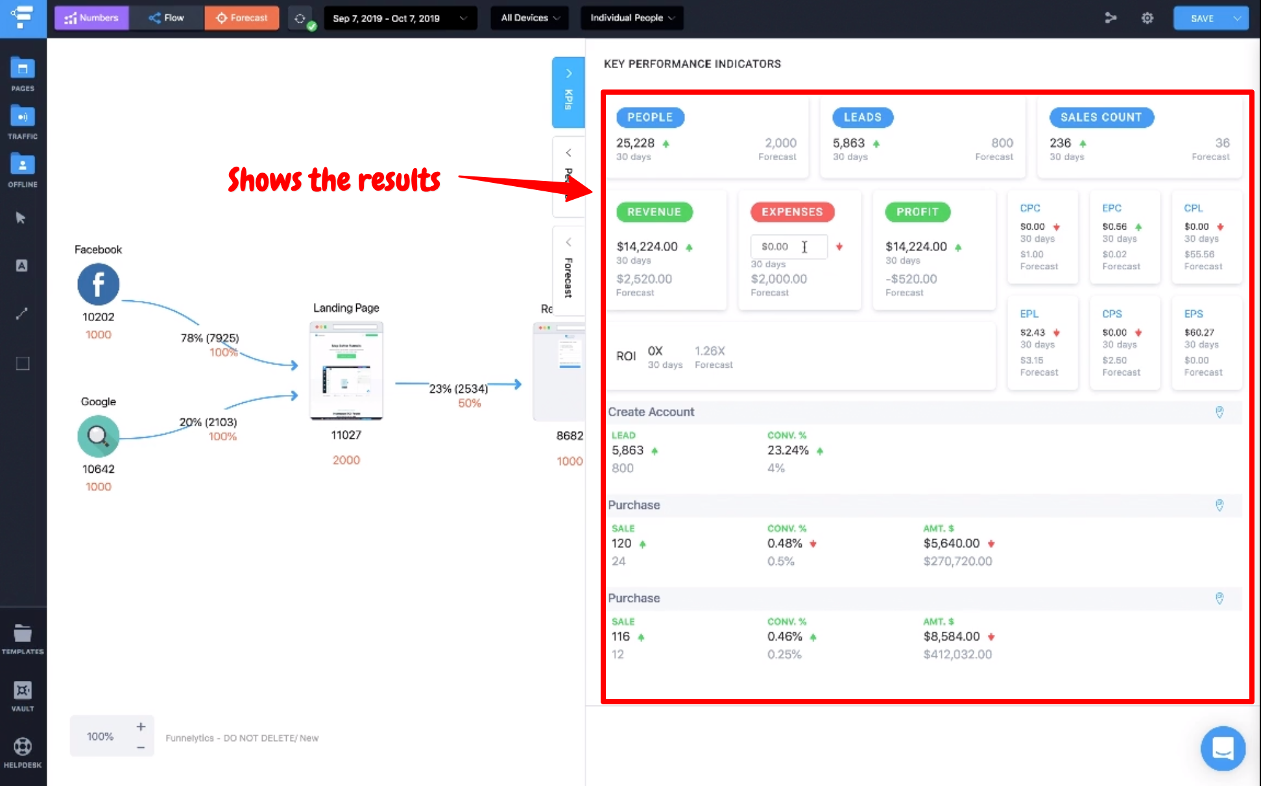Click the share funnel icon
Image resolution: width=1261 pixels, height=786 pixels.
(x=1111, y=18)
